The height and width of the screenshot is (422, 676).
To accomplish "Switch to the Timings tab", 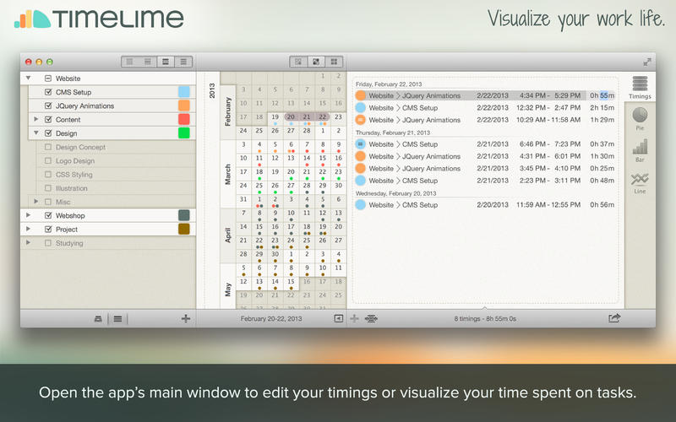I will [640, 88].
